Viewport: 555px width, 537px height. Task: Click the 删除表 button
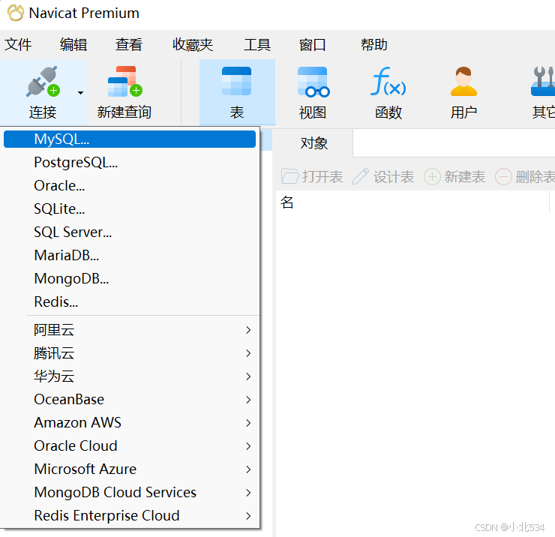point(525,177)
